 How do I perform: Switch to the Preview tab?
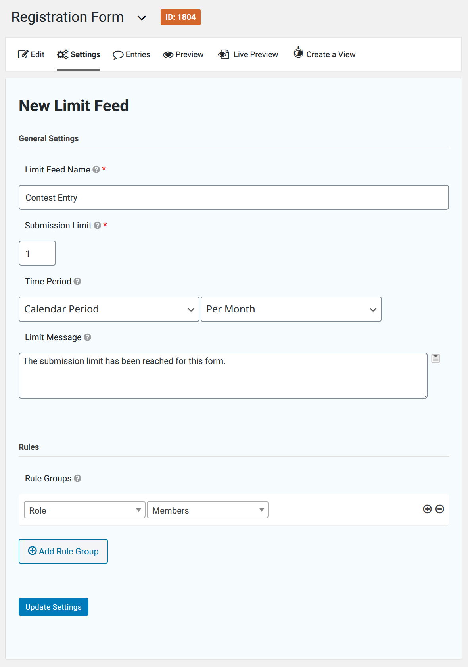point(183,54)
